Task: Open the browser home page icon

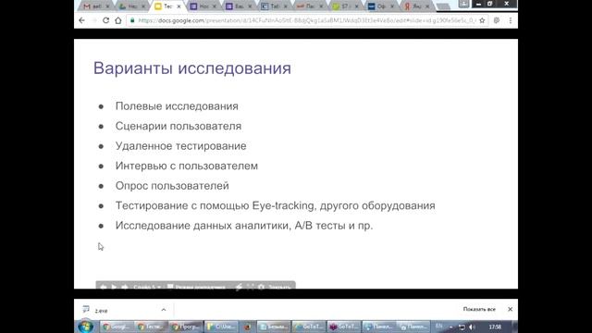Action: point(118,20)
